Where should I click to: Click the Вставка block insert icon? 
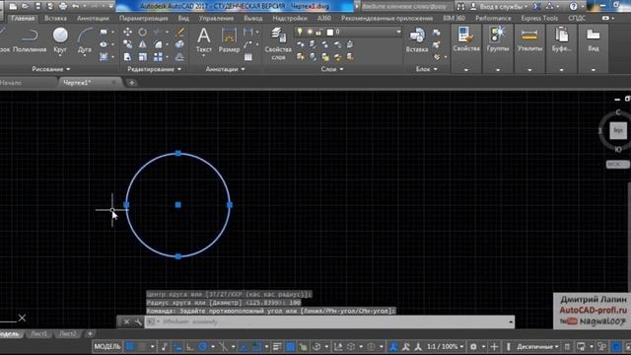[417, 40]
